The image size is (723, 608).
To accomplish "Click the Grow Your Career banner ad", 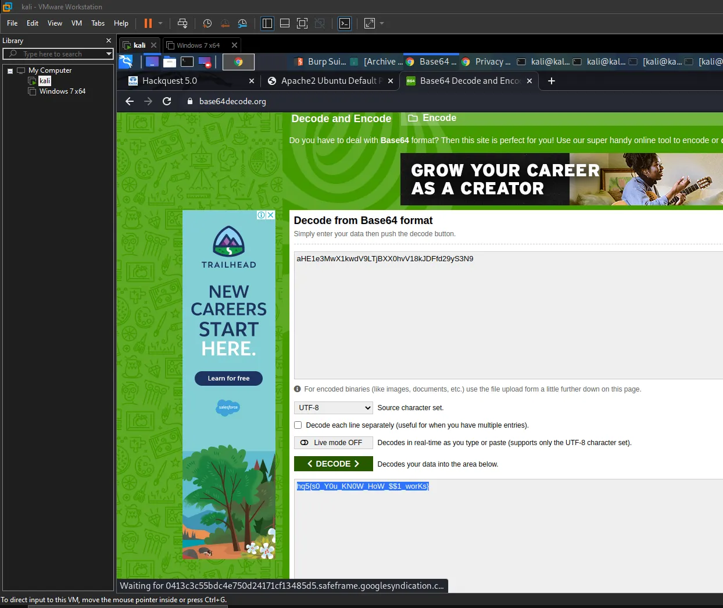I will click(561, 179).
